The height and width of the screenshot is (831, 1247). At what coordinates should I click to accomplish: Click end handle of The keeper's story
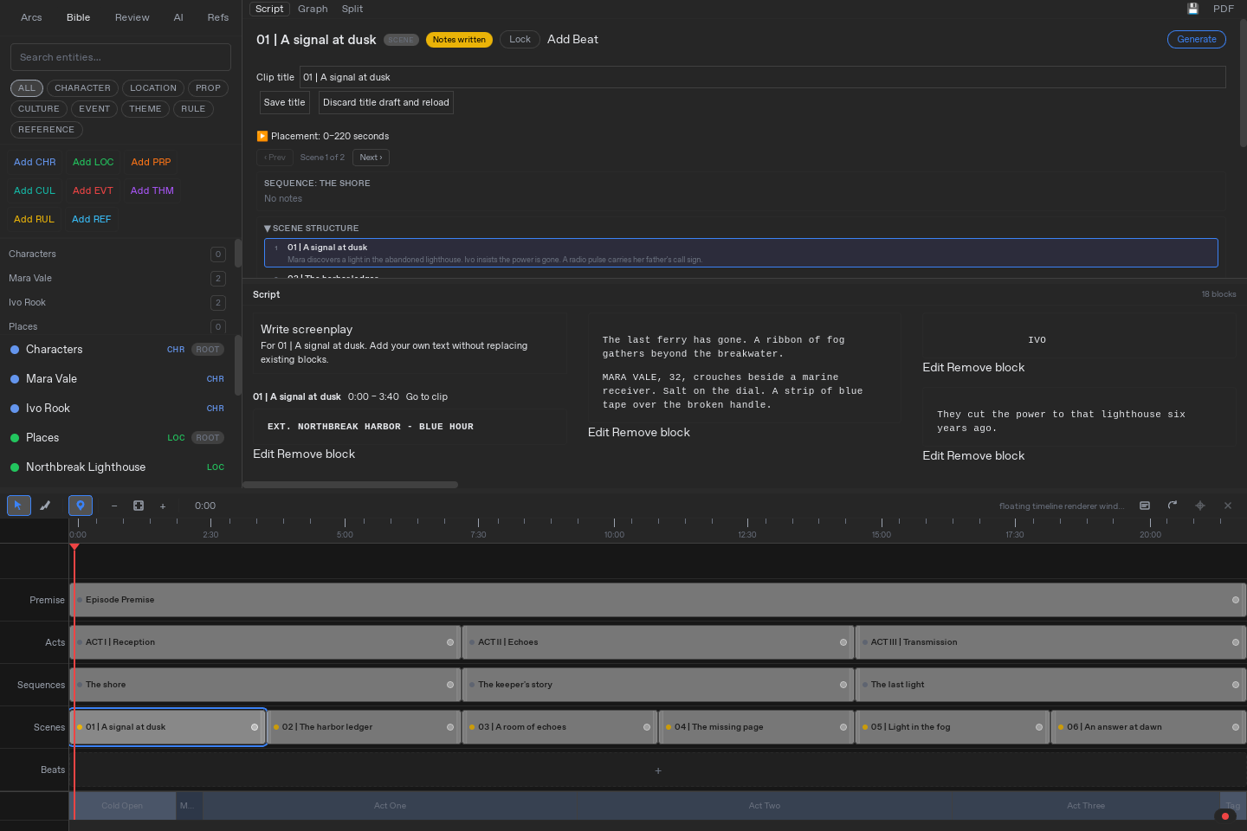tap(843, 685)
